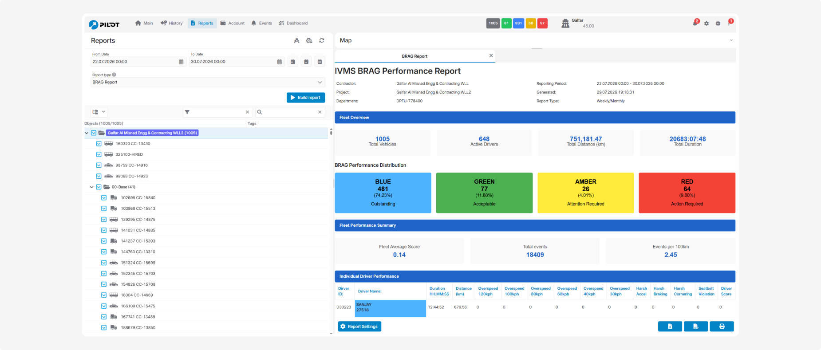The height and width of the screenshot is (350, 821).
Task: Open the Report type dropdown
Action: click(x=208, y=82)
